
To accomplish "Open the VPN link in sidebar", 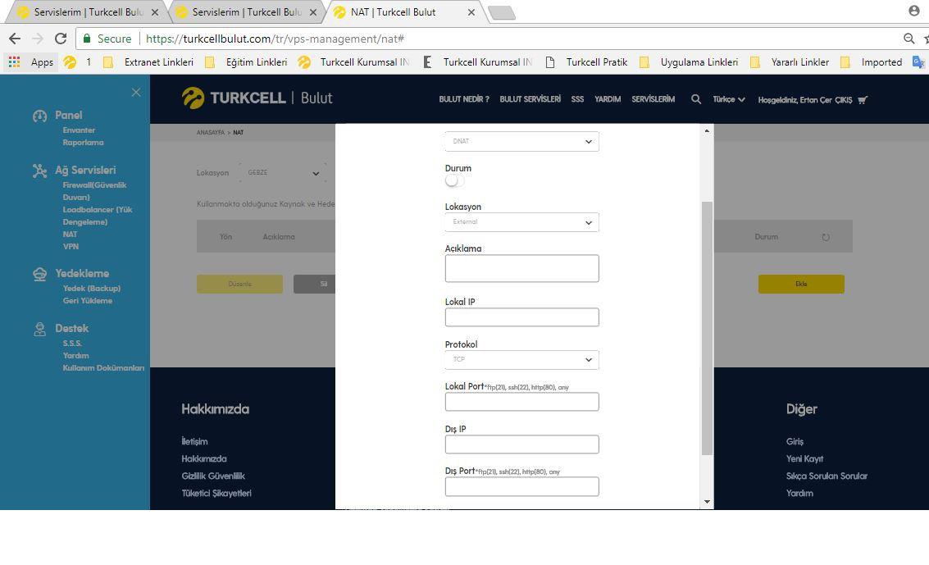I will (71, 246).
